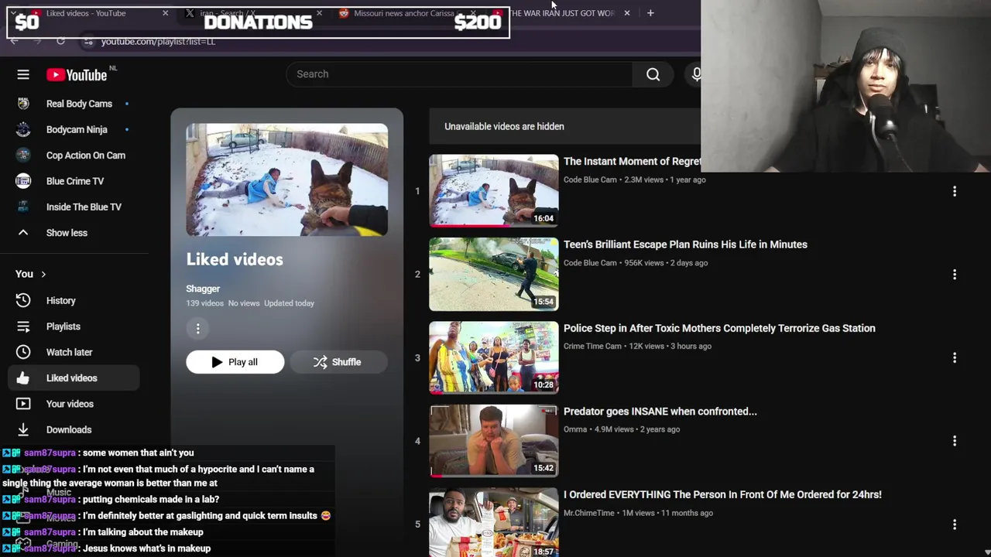
Task: Close the Liked videos browser tab
Action: pyautogui.click(x=165, y=13)
